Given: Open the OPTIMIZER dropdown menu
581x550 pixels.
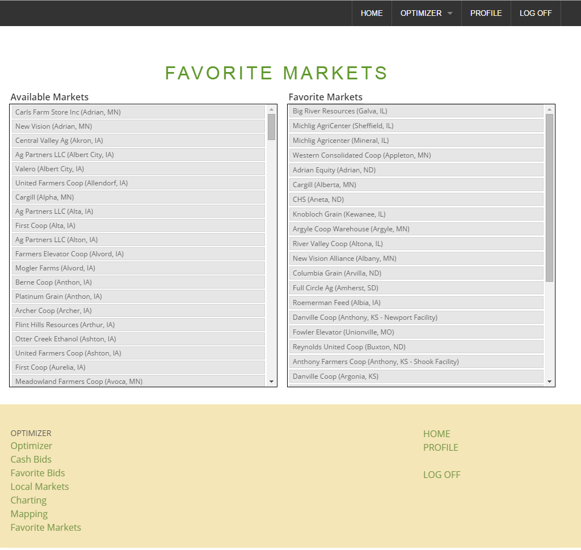Looking at the screenshot, I should (427, 14).
